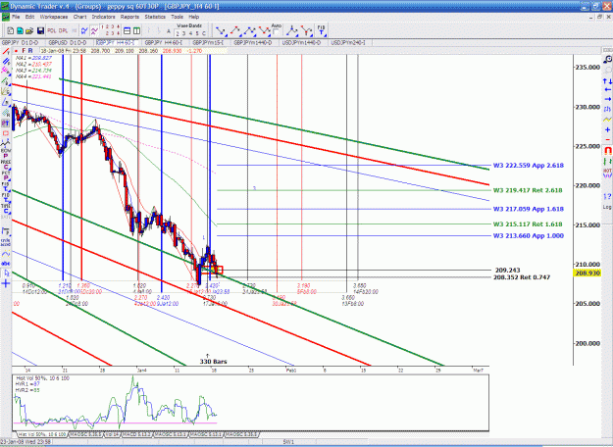Click W3 219.417 Ret 2.618 label
The image size is (613, 447).
pos(528,190)
